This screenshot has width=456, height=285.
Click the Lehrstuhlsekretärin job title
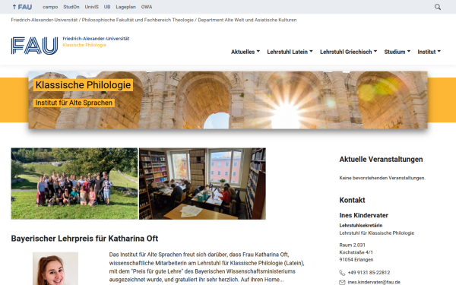[360, 226]
